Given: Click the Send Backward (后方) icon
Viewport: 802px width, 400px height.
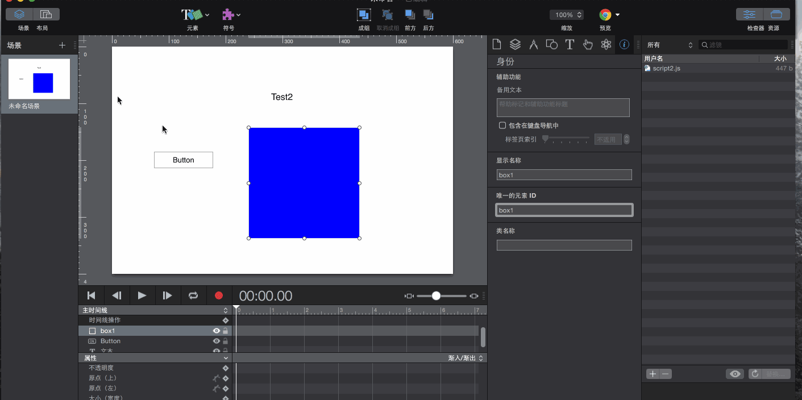Looking at the screenshot, I should coord(429,15).
